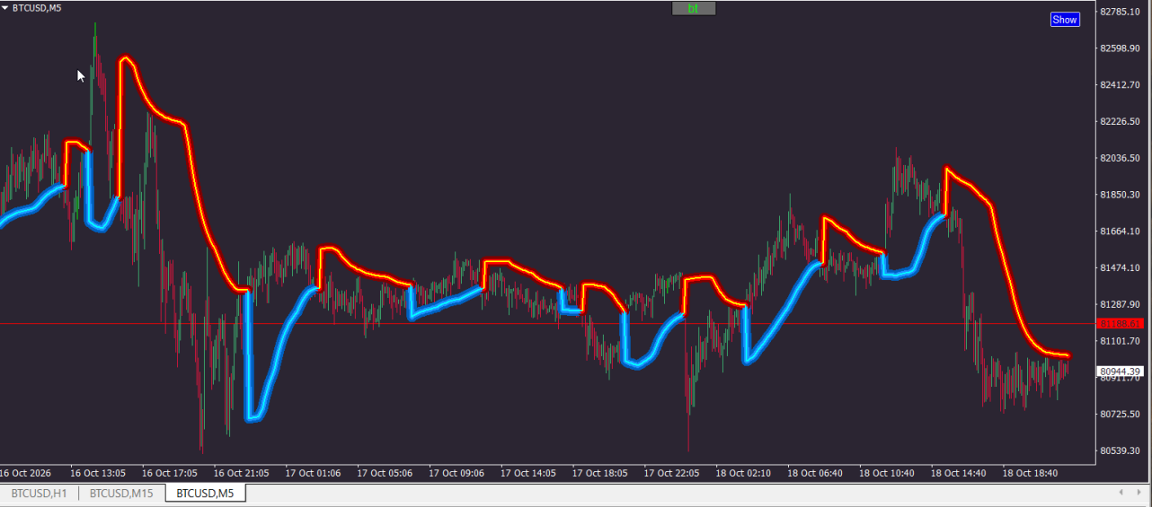Click the 82412.70 price scale value

(x=1121, y=85)
